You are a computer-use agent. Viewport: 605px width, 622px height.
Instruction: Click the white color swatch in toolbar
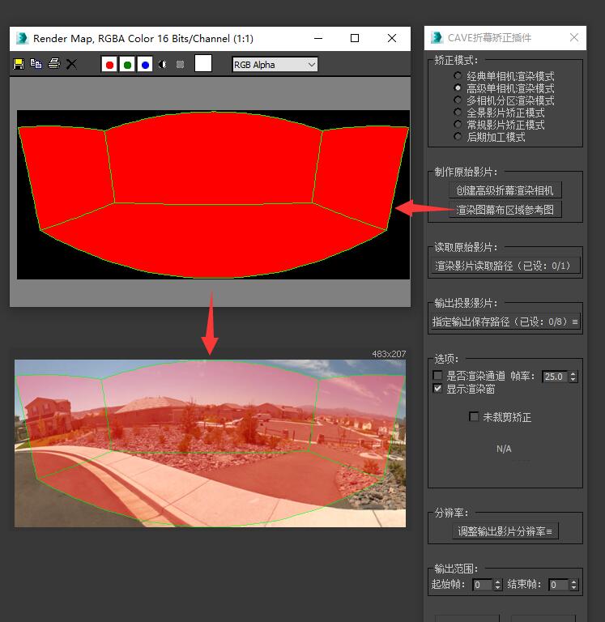(x=203, y=64)
